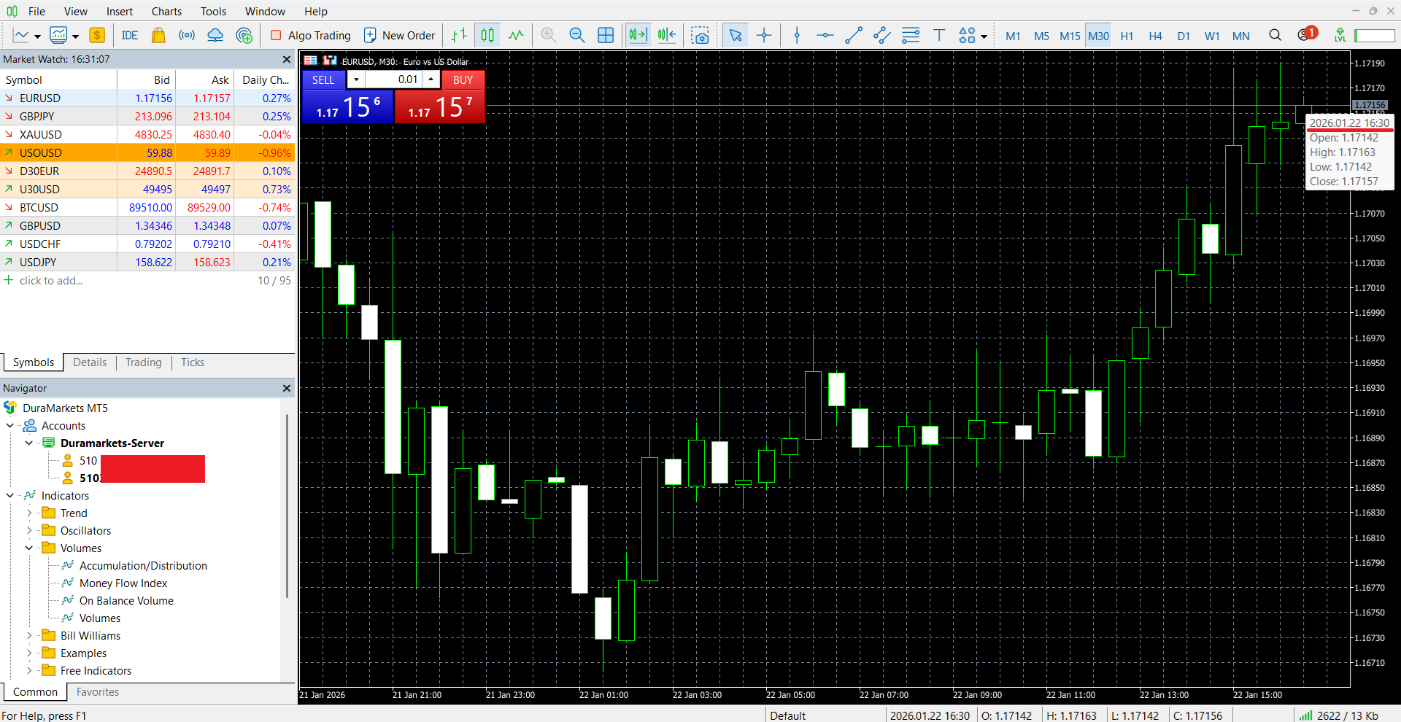Expand the Trend indicators folder
The width and height of the screenshot is (1401, 722).
tap(29, 513)
